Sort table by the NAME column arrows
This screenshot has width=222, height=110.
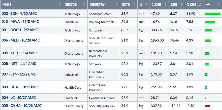click(x=60, y=5)
